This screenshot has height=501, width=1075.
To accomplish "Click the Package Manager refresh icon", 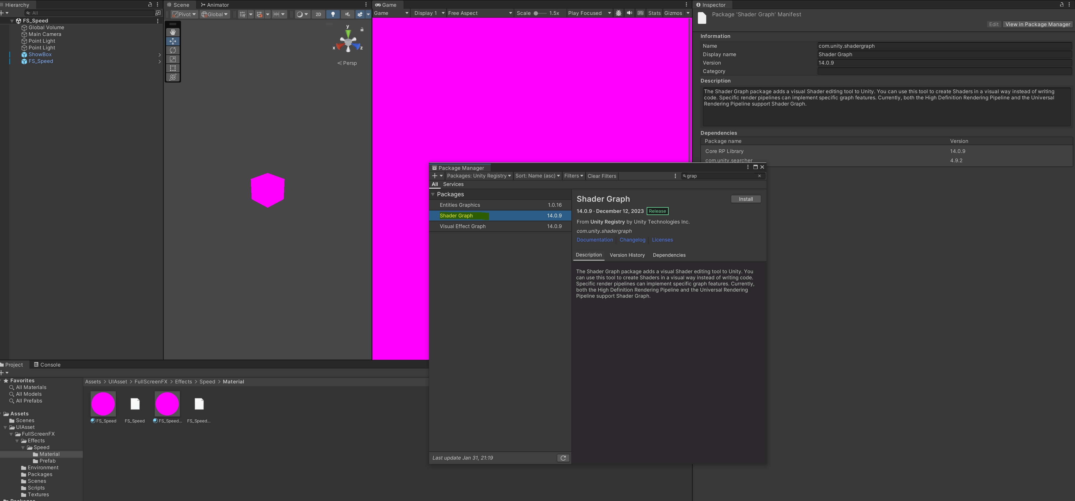I will [563, 458].
